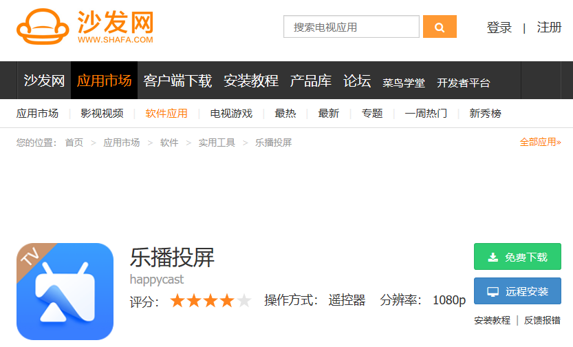Click the blue 远程安装 button

(517, 291)
